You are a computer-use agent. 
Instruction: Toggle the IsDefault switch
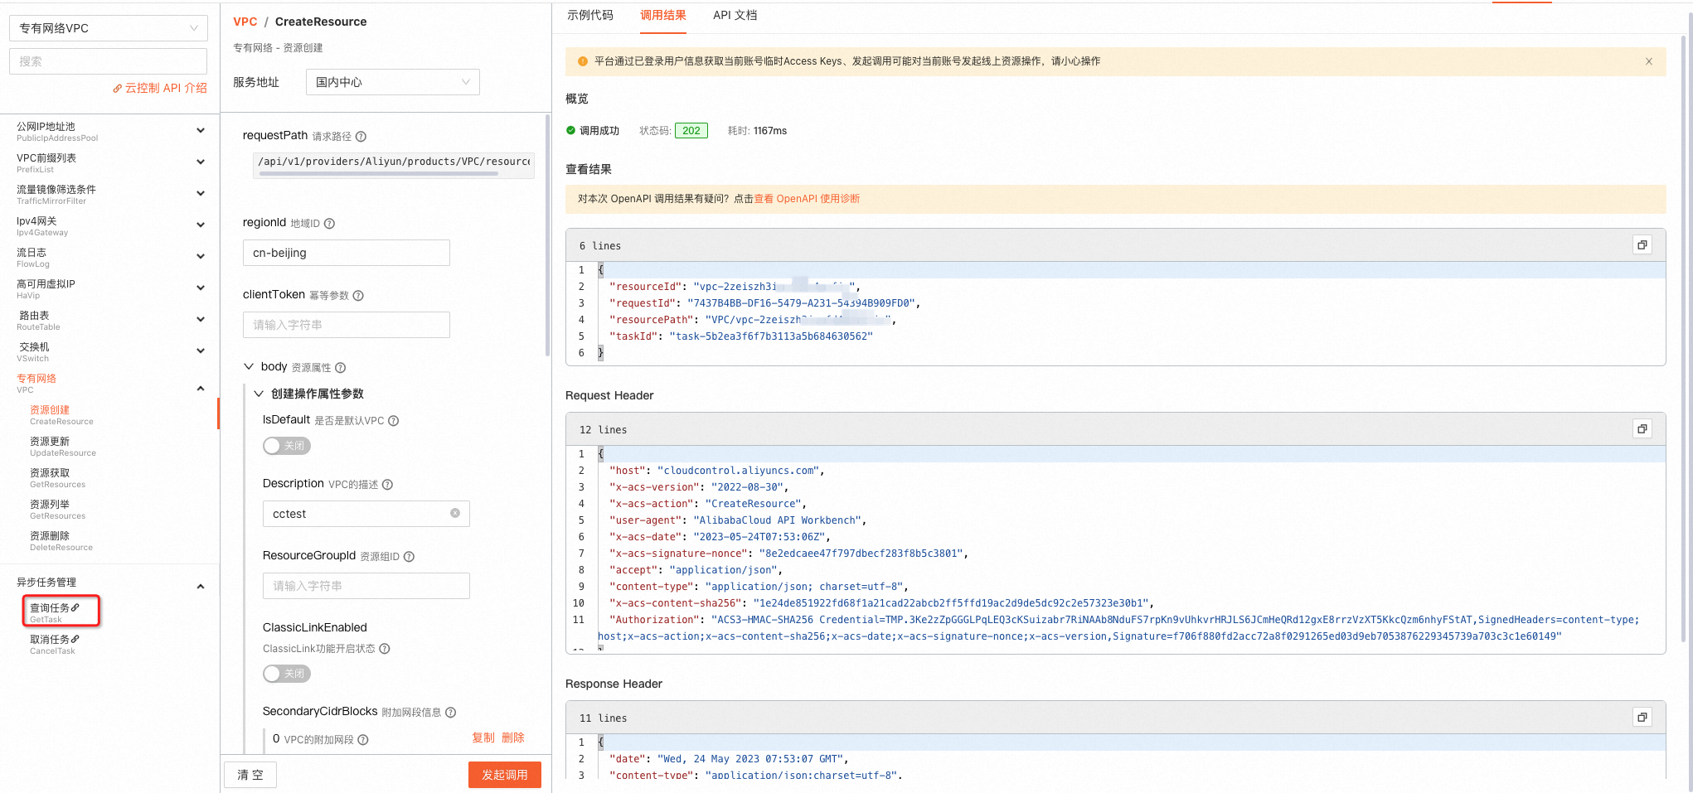287,446
